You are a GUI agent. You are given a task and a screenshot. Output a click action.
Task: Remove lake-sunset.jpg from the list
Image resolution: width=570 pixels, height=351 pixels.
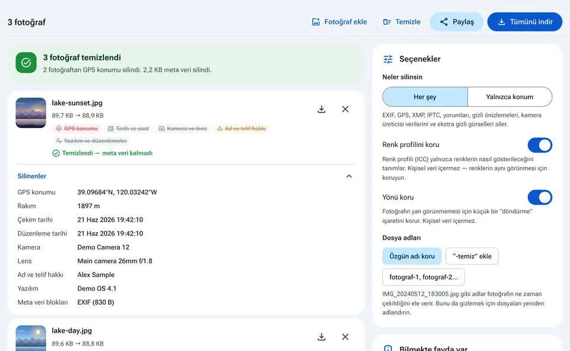(346, 109)
